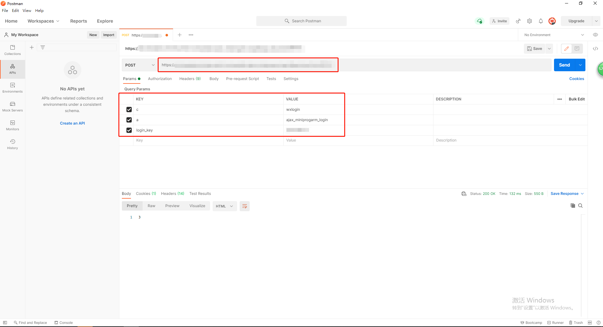Click the Send button

point(564,65)
